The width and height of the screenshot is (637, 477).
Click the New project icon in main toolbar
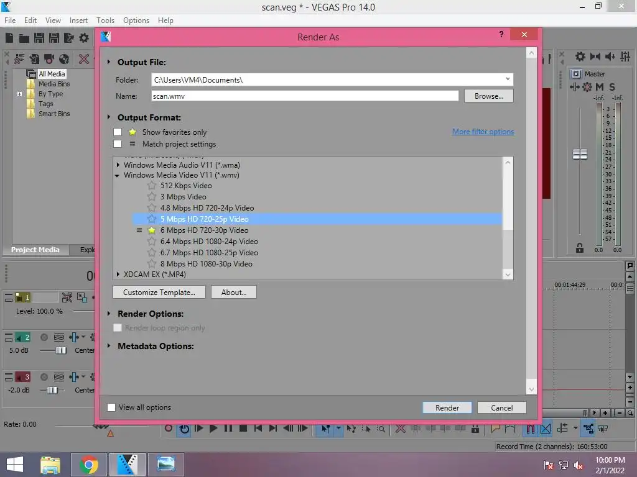click(9, 38)
